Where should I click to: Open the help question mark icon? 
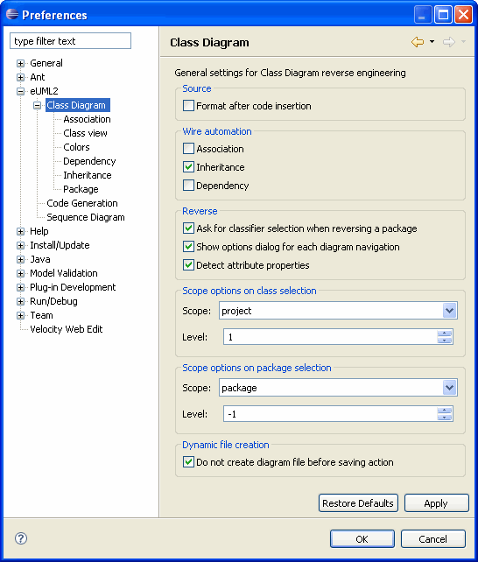(21, 538)
